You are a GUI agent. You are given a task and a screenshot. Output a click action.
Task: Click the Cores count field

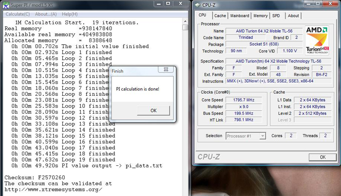(291, 136)
